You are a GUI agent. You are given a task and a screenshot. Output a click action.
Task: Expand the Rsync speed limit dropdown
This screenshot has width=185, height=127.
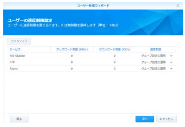click(171, 69)
